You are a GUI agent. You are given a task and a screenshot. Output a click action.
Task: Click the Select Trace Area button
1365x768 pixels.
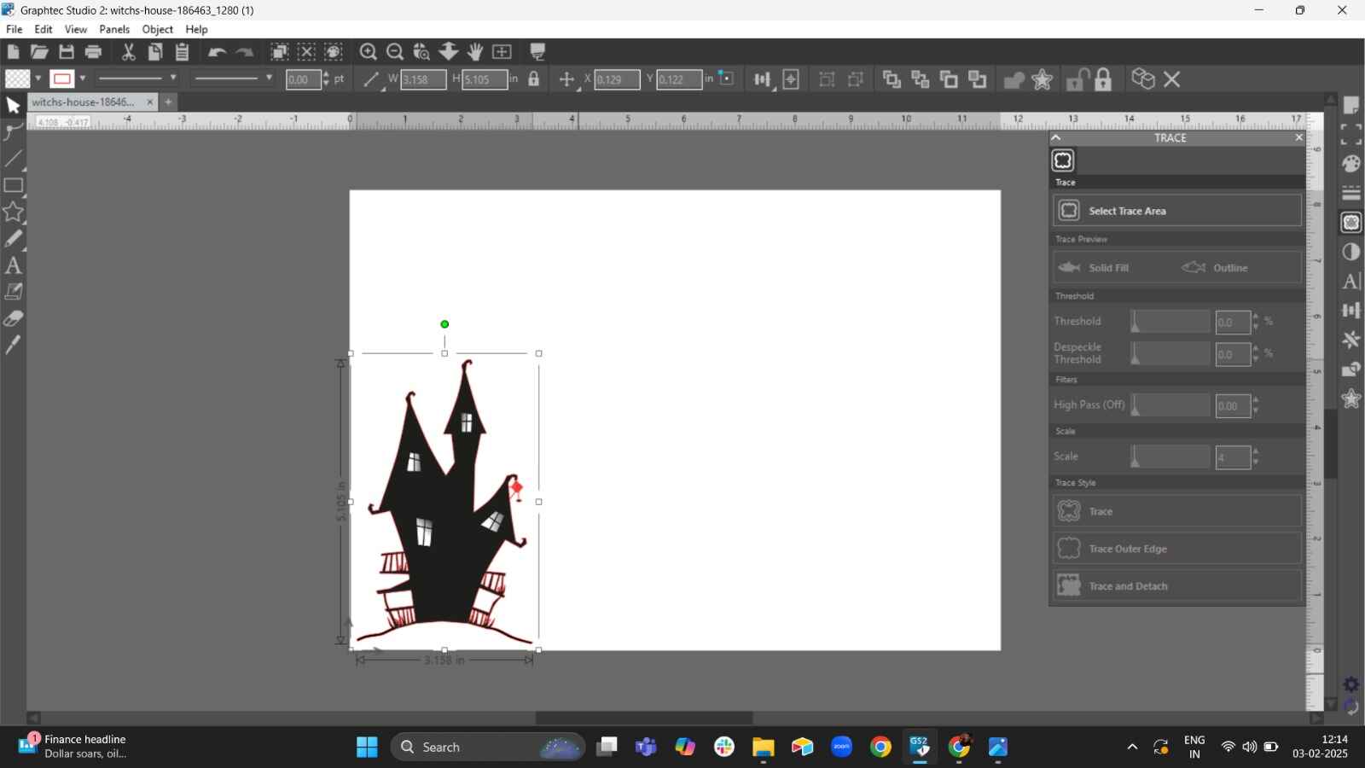pyautogui.click(x=1177, y=211)
